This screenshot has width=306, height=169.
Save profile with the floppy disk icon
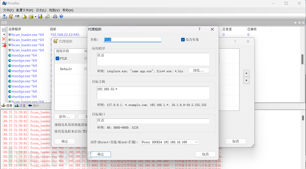coord(40,16)
